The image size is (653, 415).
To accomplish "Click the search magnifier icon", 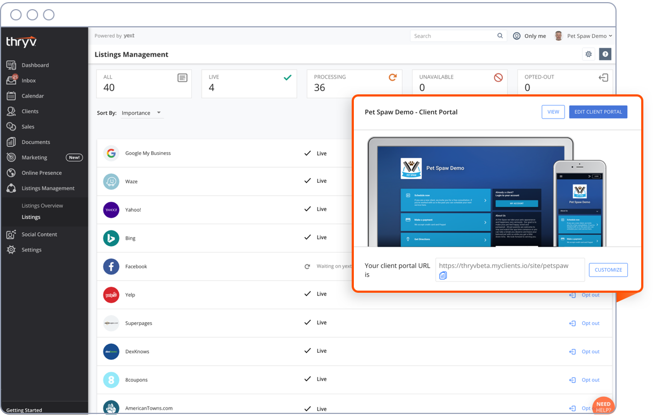I will [500, 35].
